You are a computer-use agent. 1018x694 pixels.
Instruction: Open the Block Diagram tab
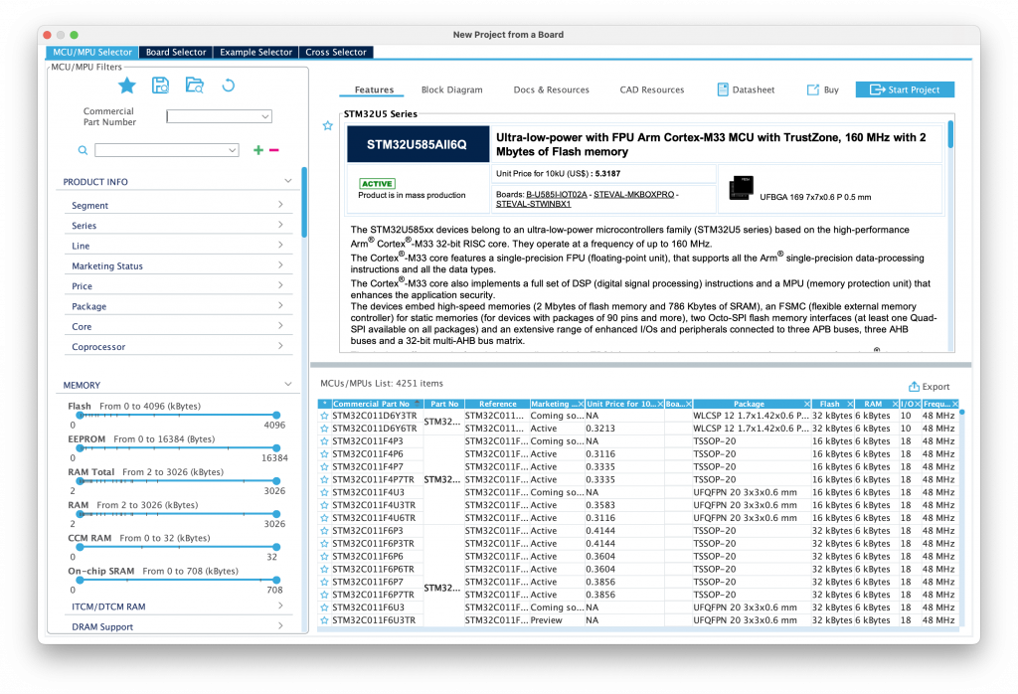tap(452, 89)
